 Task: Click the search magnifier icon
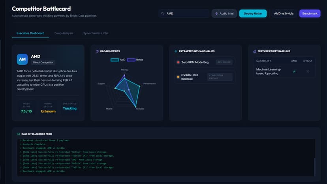[x=162, y=13]
